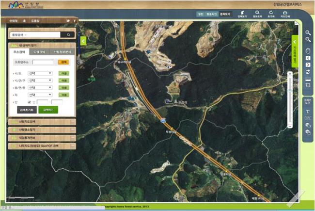Open the 읍/면/동 선택 dropdown
Viewport: 315px width, 211px height.
coord(40,87)
